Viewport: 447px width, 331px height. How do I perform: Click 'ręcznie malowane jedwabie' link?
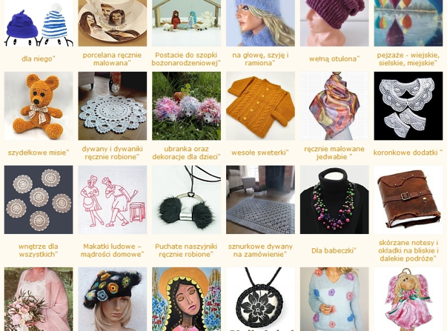click(x=334, y=153)
